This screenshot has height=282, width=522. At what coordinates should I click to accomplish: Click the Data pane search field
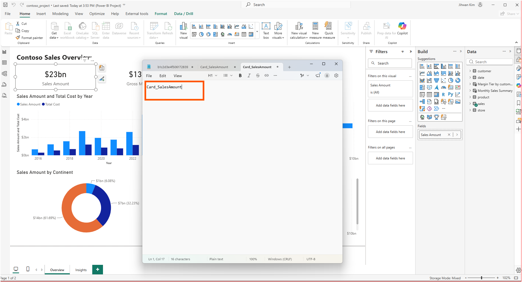point(489,62)
